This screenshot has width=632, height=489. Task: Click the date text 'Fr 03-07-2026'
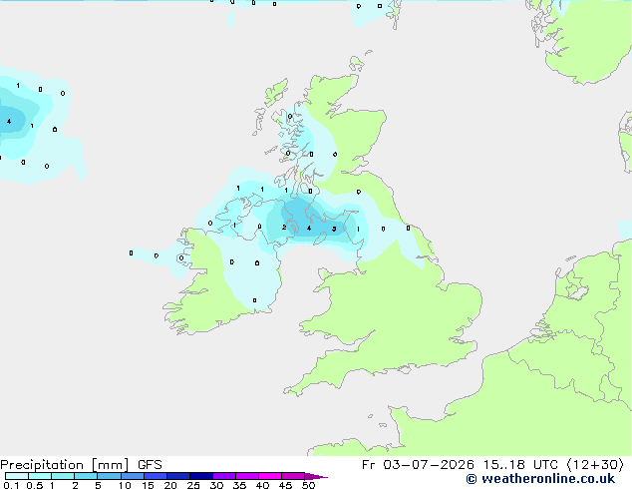[x=418, y=465]
